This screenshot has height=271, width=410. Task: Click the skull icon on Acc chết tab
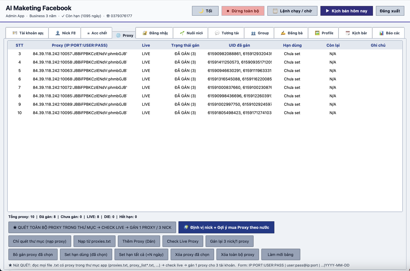pos(88,33)
